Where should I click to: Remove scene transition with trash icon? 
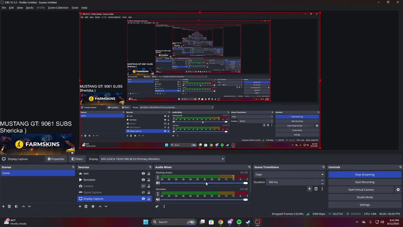click(316, 189)
